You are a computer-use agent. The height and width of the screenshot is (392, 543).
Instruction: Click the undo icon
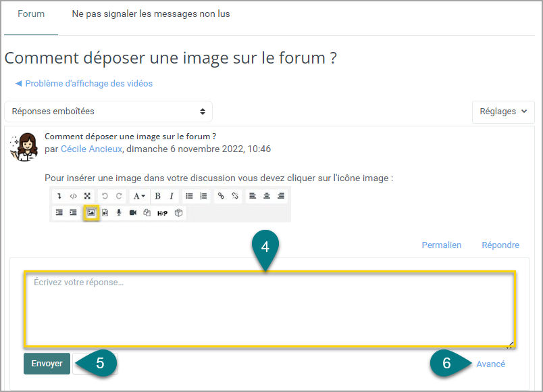click(105, 196)
